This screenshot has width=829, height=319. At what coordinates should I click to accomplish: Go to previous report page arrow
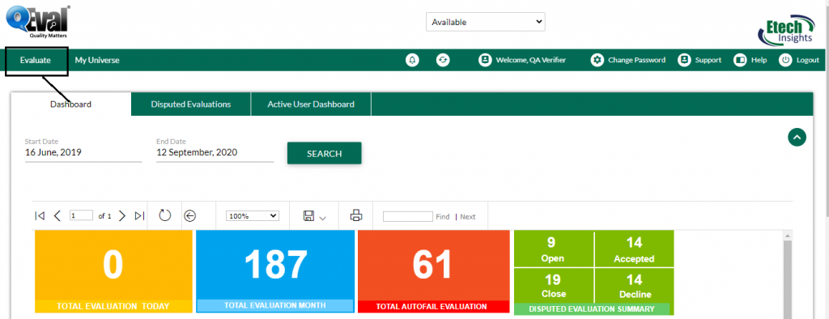click(x=57, y=216)
